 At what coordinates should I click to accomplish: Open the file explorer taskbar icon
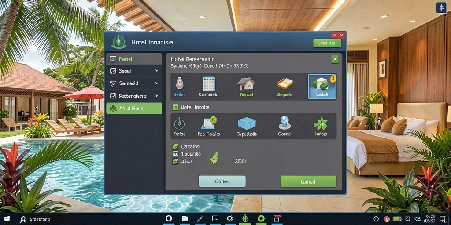tap(185, 219)
